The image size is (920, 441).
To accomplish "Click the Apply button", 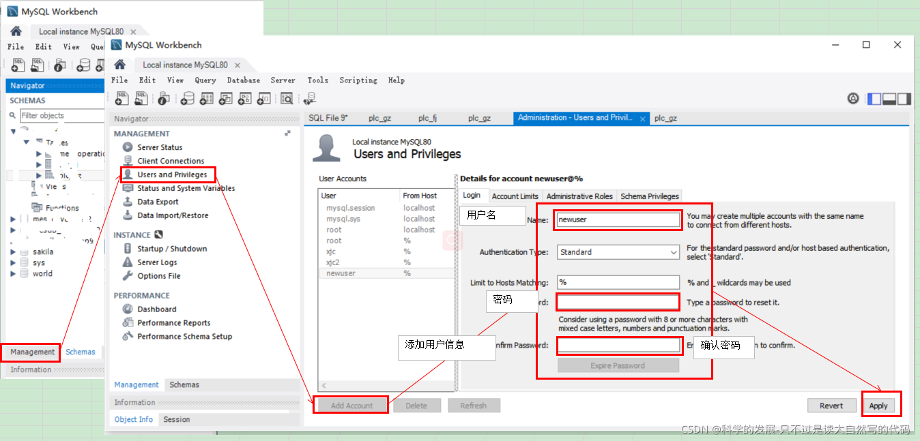I will click(x=878, y=406).
